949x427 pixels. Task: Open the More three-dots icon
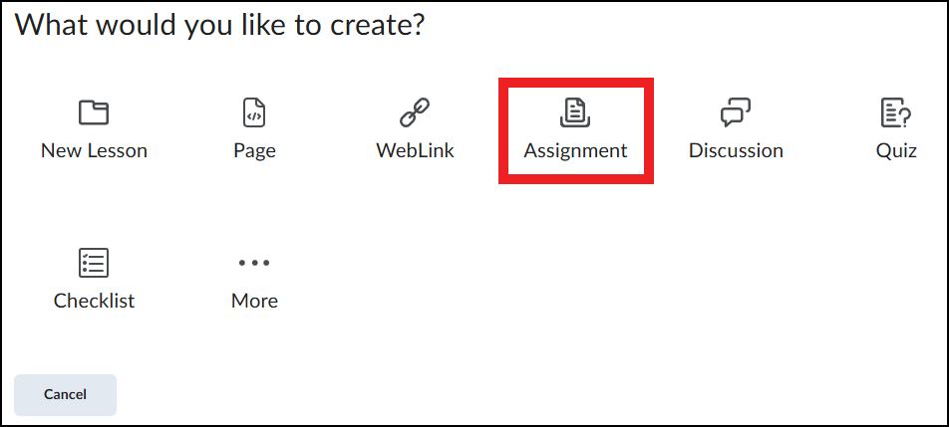(254, 263)
